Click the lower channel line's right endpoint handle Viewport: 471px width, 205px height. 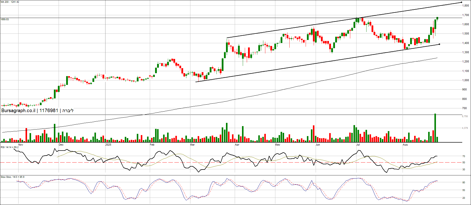click(439, 44)
